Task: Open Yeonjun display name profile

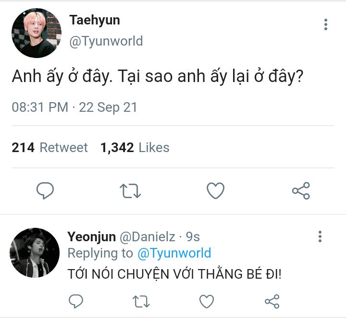Action: tap(92, 237)
